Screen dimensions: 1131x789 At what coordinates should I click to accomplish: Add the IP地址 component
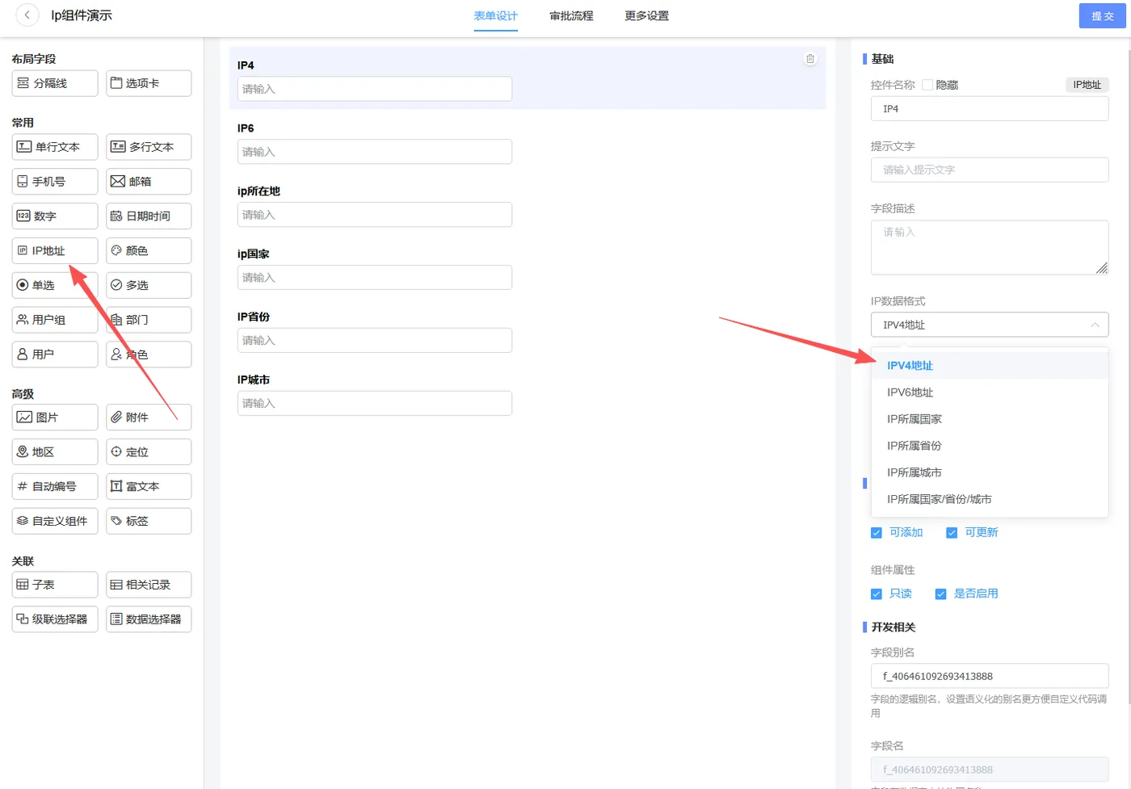[55, 251]
